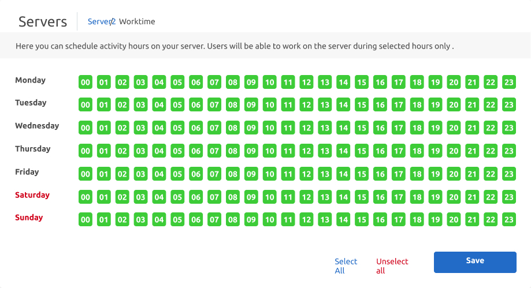Disable Sunday hour 22

coord(490,219)
